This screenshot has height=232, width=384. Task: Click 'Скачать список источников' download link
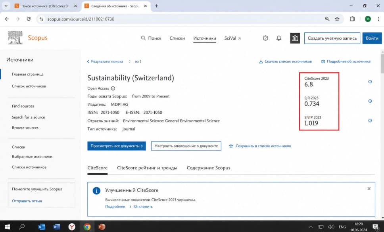[x=285, y=61]
